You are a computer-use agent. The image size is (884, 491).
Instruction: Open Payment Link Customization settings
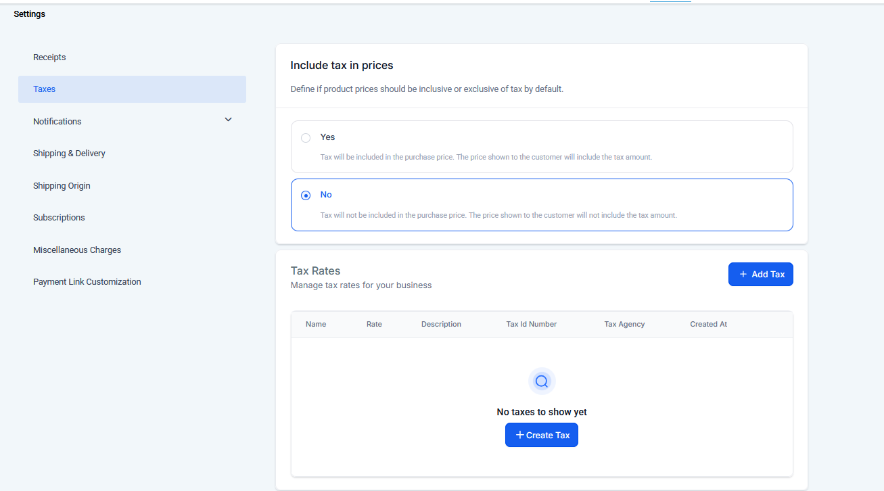[87, 282]
